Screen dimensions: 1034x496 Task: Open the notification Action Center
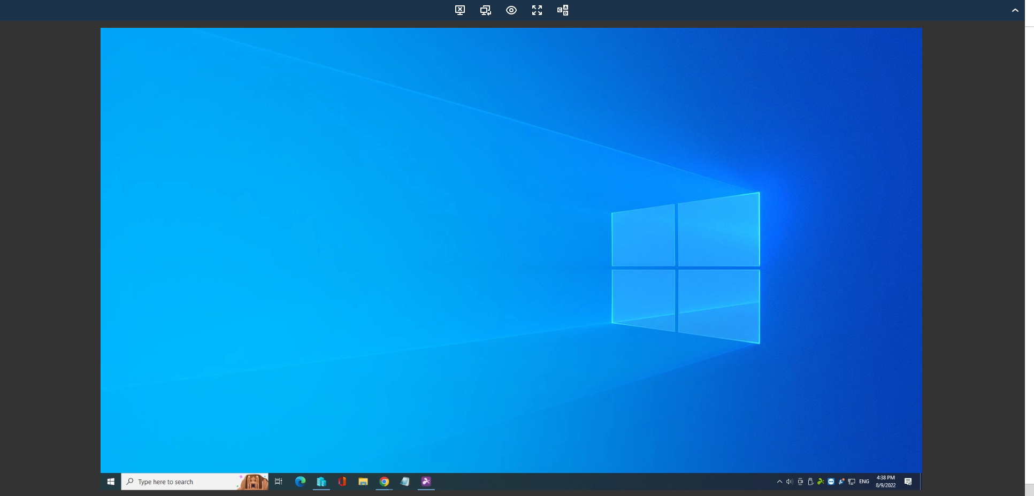coord(908,482)
